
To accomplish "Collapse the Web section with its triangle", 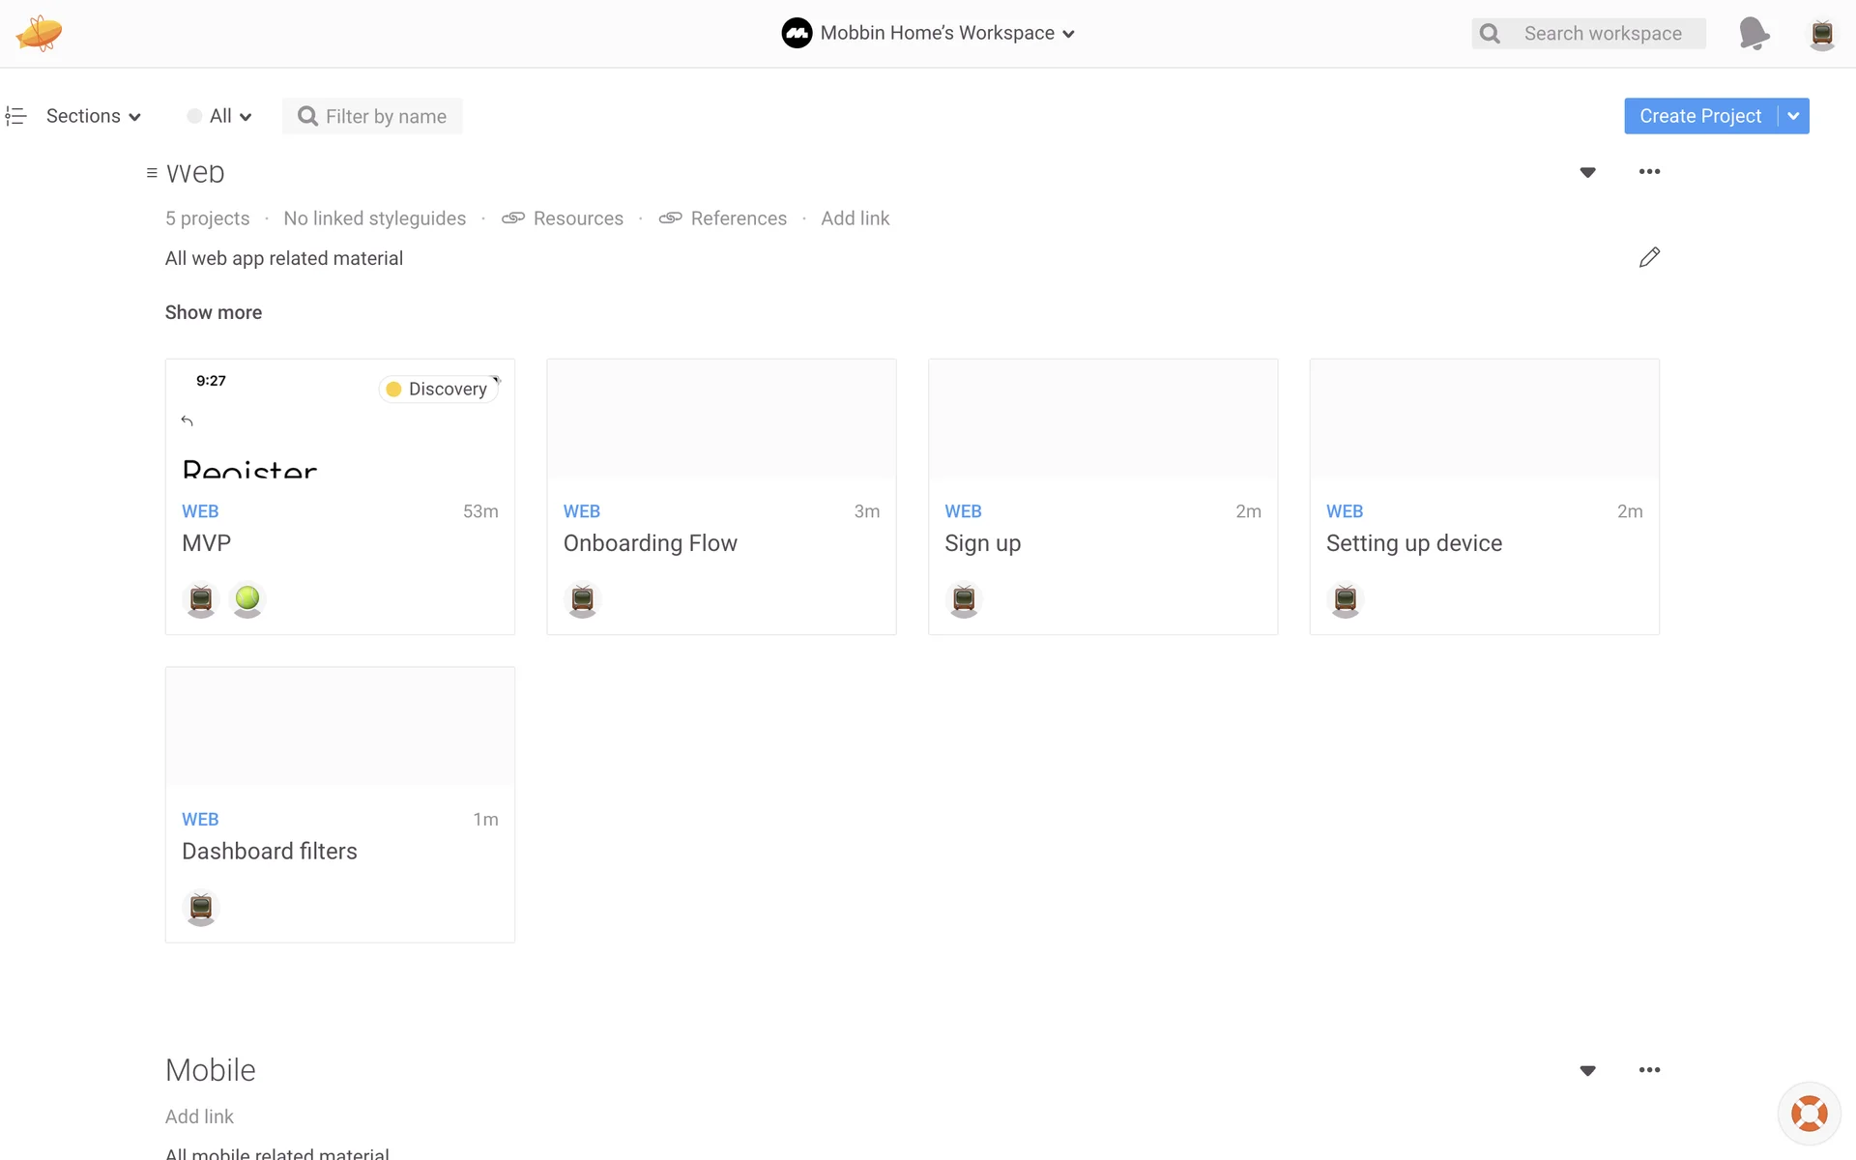I will (x=1587, y=173).
